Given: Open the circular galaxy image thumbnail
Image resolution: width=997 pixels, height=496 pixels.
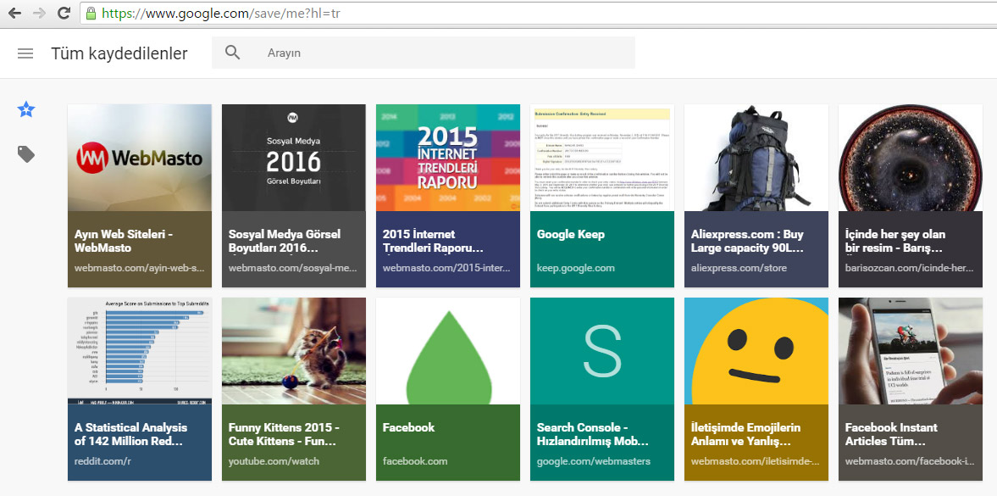Looking at the screenshot, I should coord(911,158).
